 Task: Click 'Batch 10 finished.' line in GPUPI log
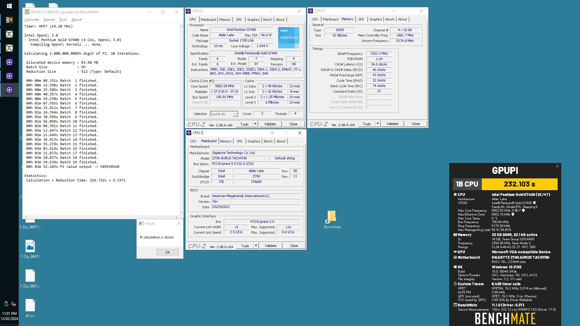click(x=62, y=121)
